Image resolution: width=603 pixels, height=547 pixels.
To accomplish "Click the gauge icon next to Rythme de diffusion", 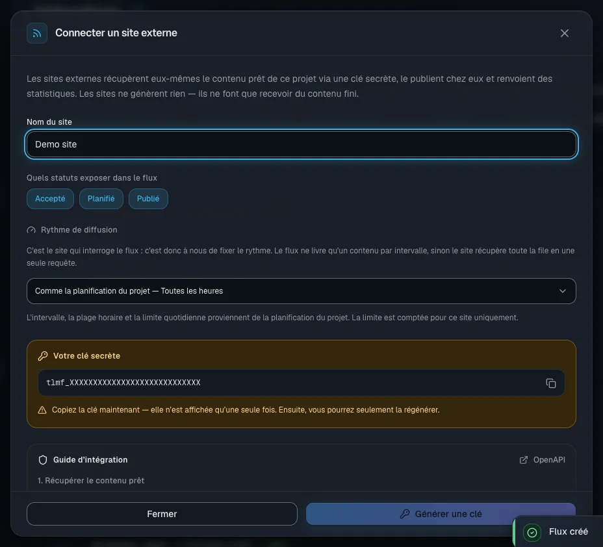I will tap(31, 230).
